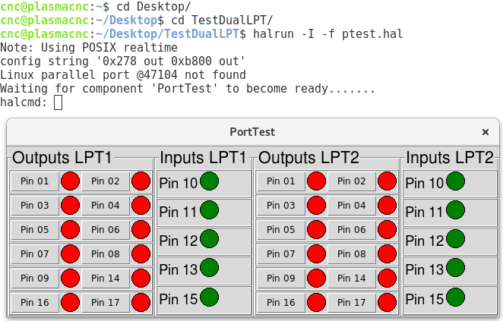
Task: Toggle Pin 07 button in Outputs LPT1
Action: click(x=35, y=253)
